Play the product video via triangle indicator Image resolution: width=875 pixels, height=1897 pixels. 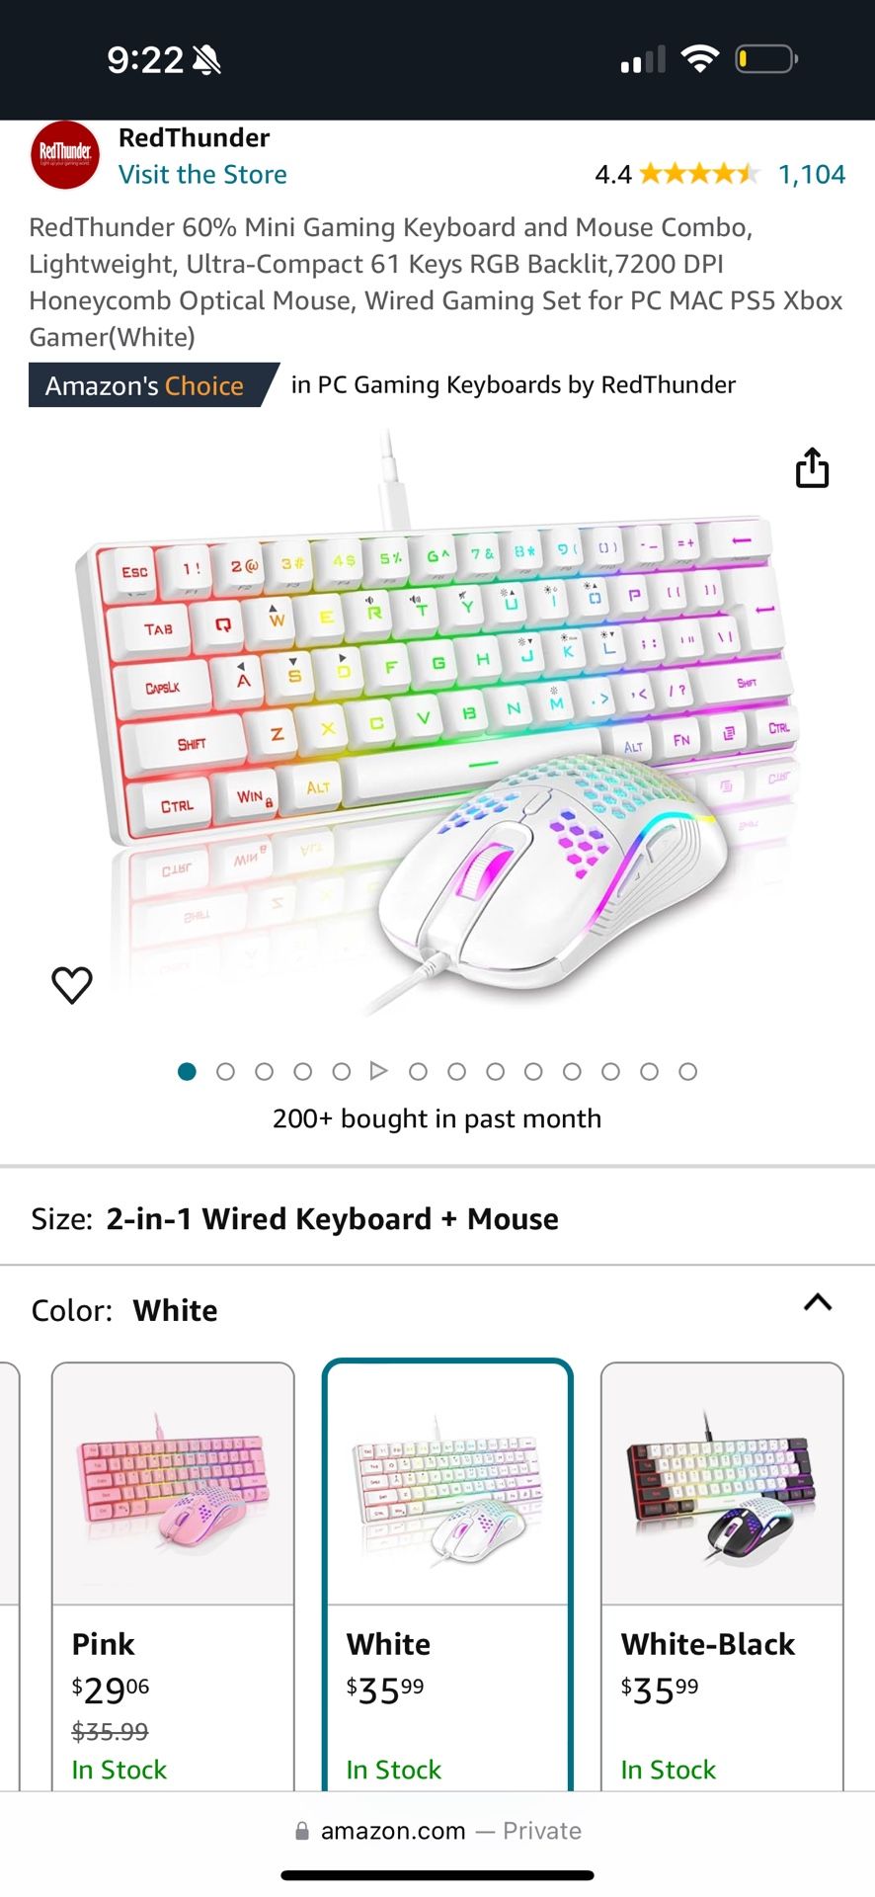[378, 1071]
